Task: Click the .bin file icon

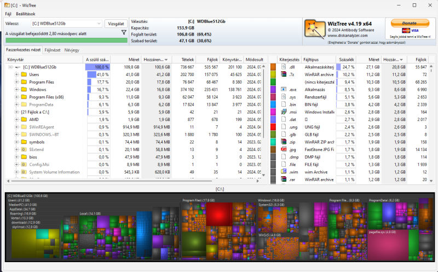Action: pos(284,105)
